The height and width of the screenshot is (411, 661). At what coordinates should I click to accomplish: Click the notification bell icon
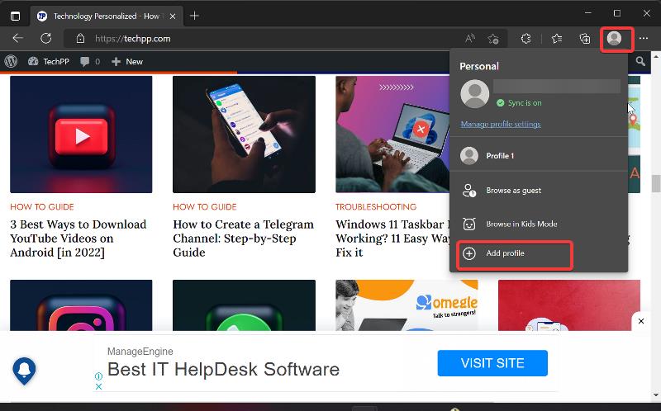tap(25, 368)
